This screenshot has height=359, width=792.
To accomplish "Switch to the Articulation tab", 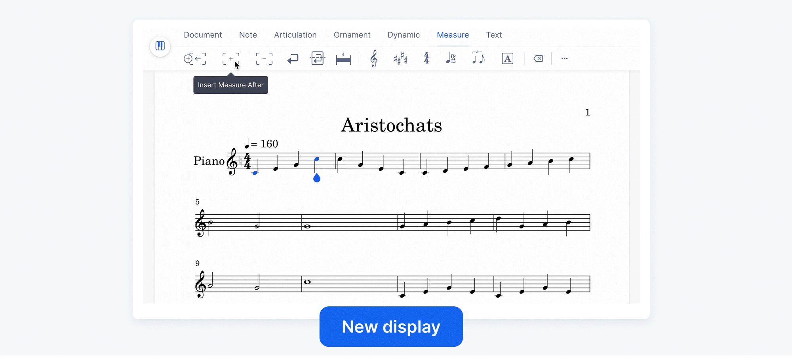I will [295, 35].
